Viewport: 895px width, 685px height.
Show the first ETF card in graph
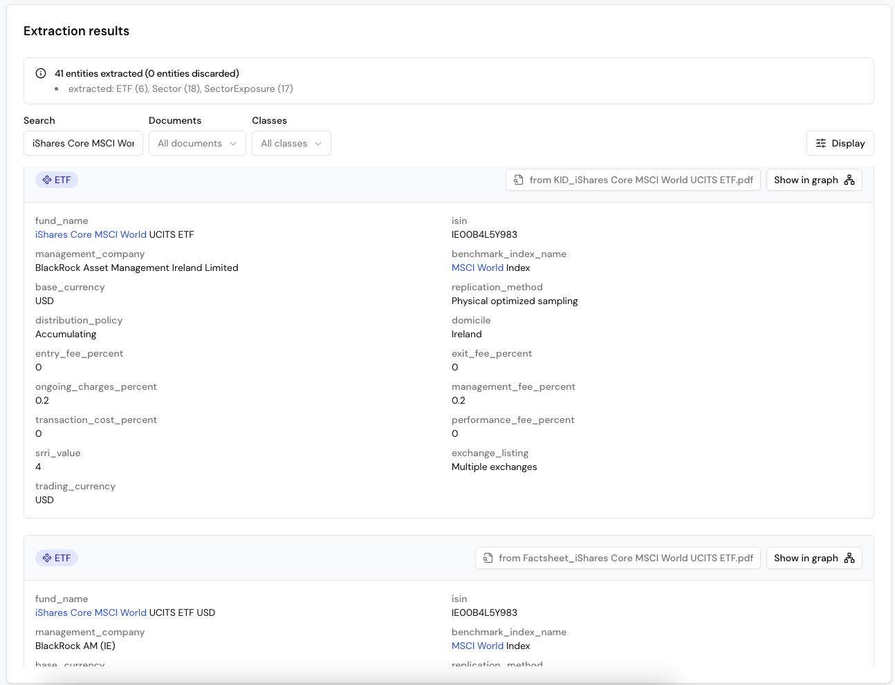(813, 180)
